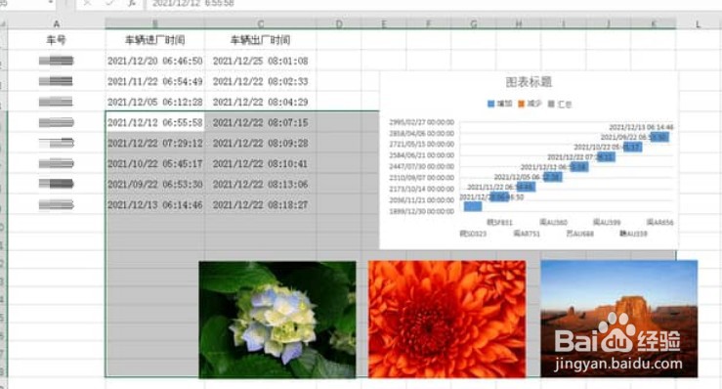Select column C header
The width and height of the screenshot is (722, 389).
(x=261, y=24)
